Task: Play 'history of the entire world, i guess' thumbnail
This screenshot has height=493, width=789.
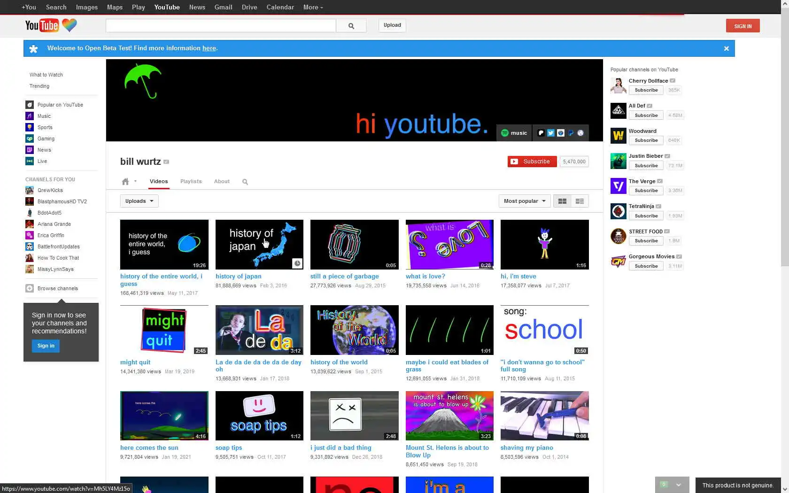Action: 164,245
